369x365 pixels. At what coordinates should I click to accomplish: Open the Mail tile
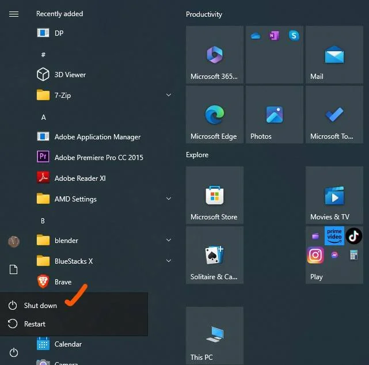click(334, 55)
